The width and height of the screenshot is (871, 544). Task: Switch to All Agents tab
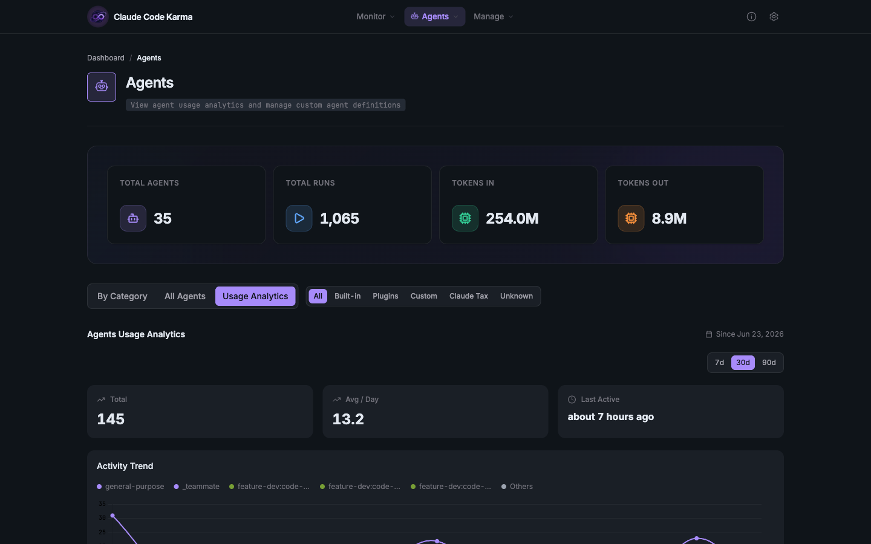[x=185, y=296]
